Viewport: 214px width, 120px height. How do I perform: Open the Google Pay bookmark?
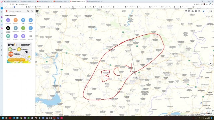pos(89,7)
